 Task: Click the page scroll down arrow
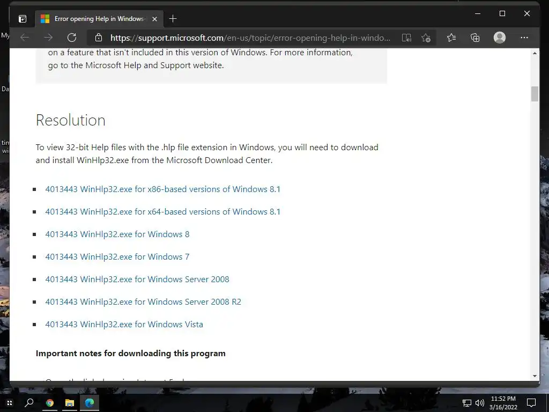(535, 376)
